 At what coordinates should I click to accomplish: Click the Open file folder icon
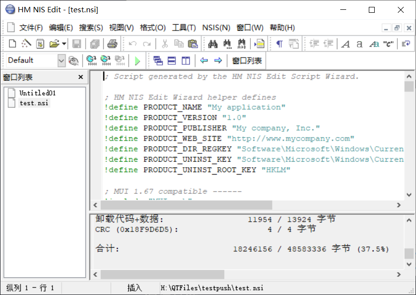(x=54, y=43)
